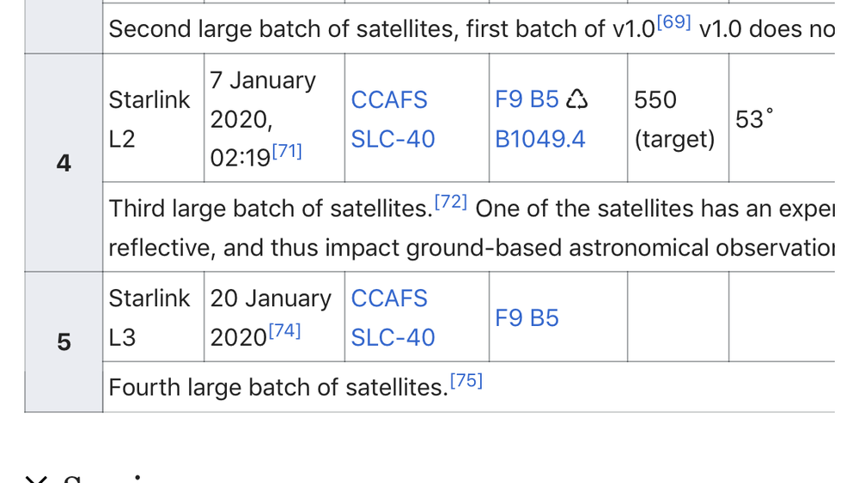Click F9 B5 link in Starlink L3 row
Viewport: 859px width, 483px height.
[x=527, y=318]
